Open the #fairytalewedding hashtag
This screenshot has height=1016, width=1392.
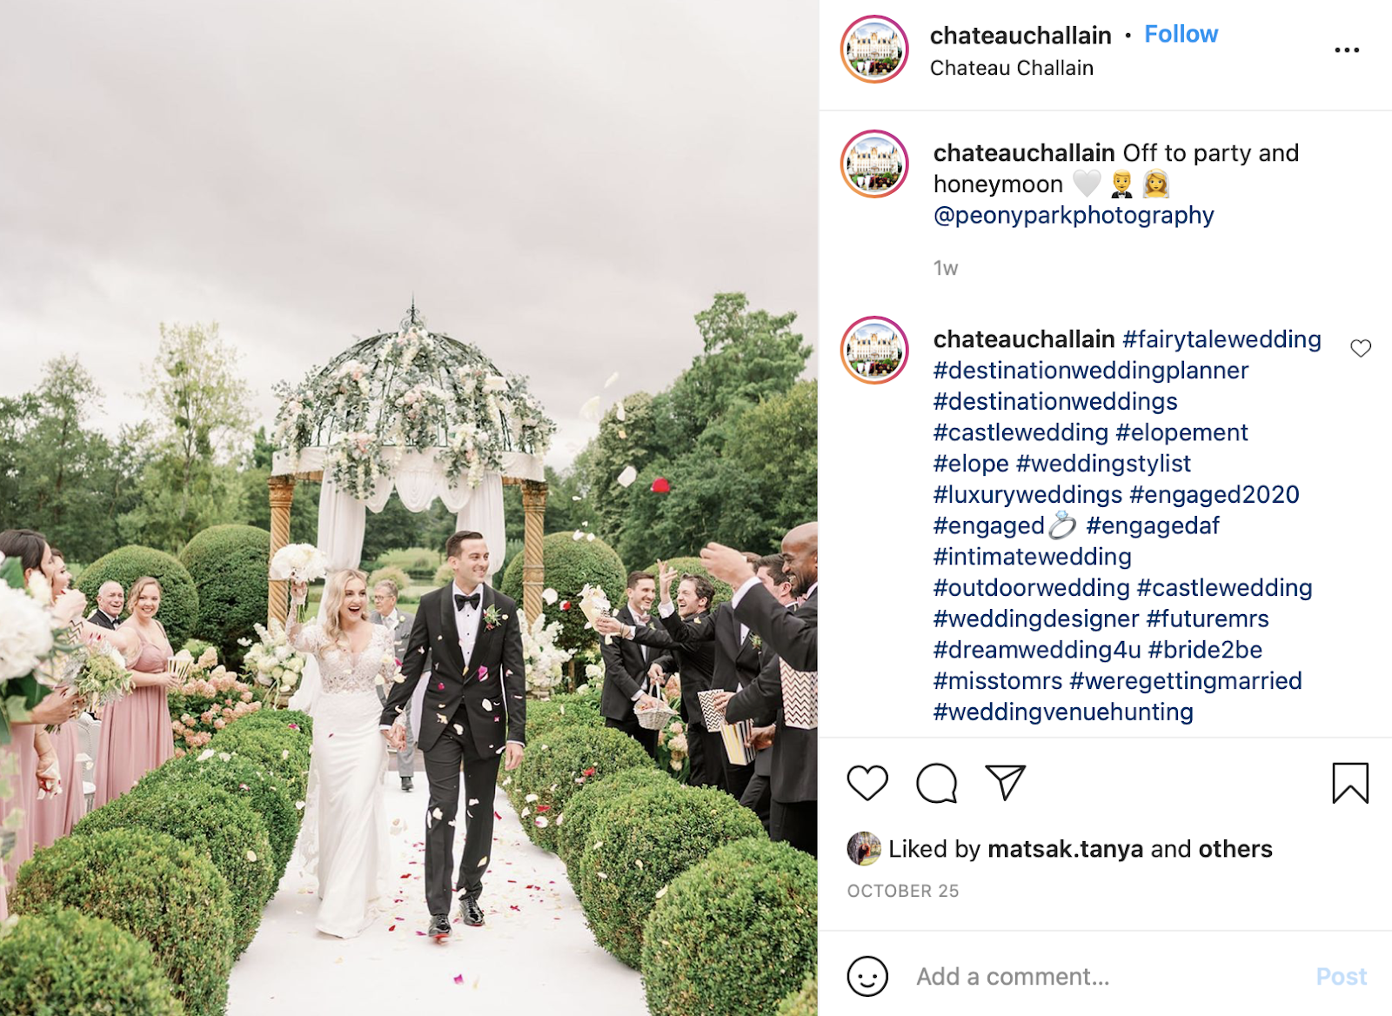(1221, 339)
